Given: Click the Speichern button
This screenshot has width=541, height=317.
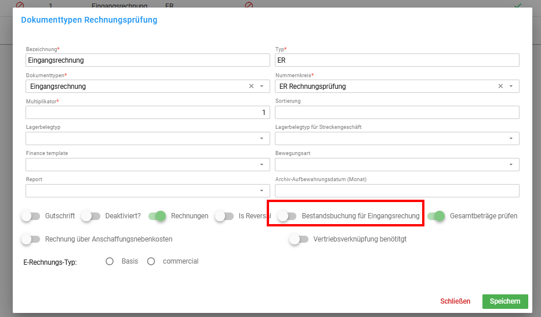Looking at the screenshot, I should (505, 301).
